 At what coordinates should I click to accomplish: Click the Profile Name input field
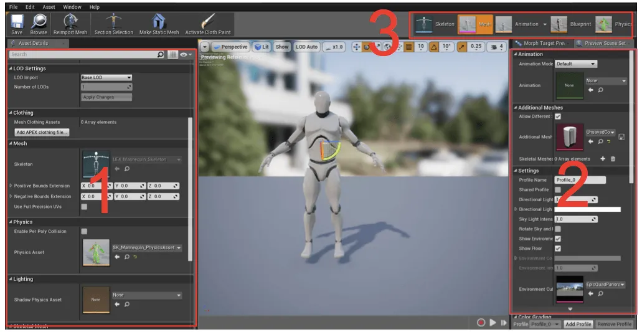tap(580, 180)
